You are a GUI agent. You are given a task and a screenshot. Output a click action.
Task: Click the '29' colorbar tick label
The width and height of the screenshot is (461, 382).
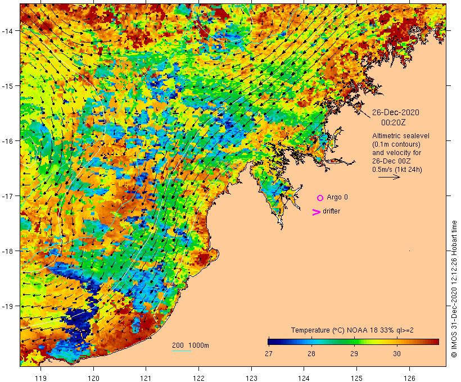point(354,353)
